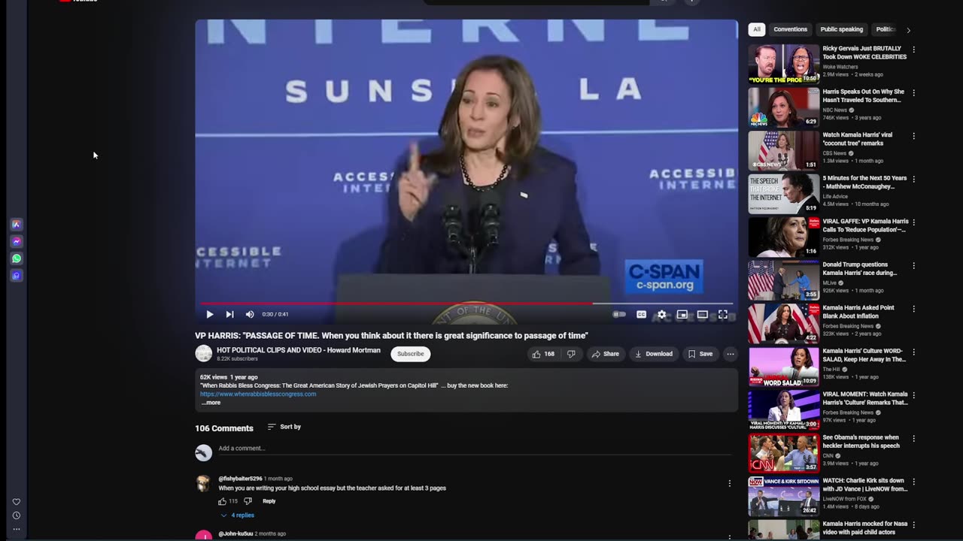This screenshot has width=963, height=541.
Task: Open more actions ellipsis under video
Action: pyautogui.click(x=730, y=354)
